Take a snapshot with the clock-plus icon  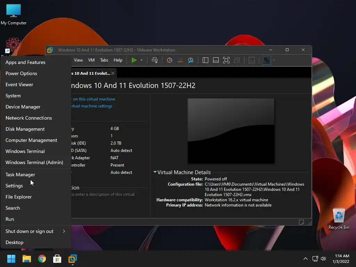coord(169,60)
